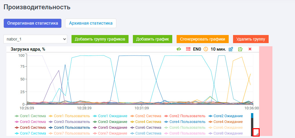Toggle the Core4 Система legend series

tap(145, 122)
